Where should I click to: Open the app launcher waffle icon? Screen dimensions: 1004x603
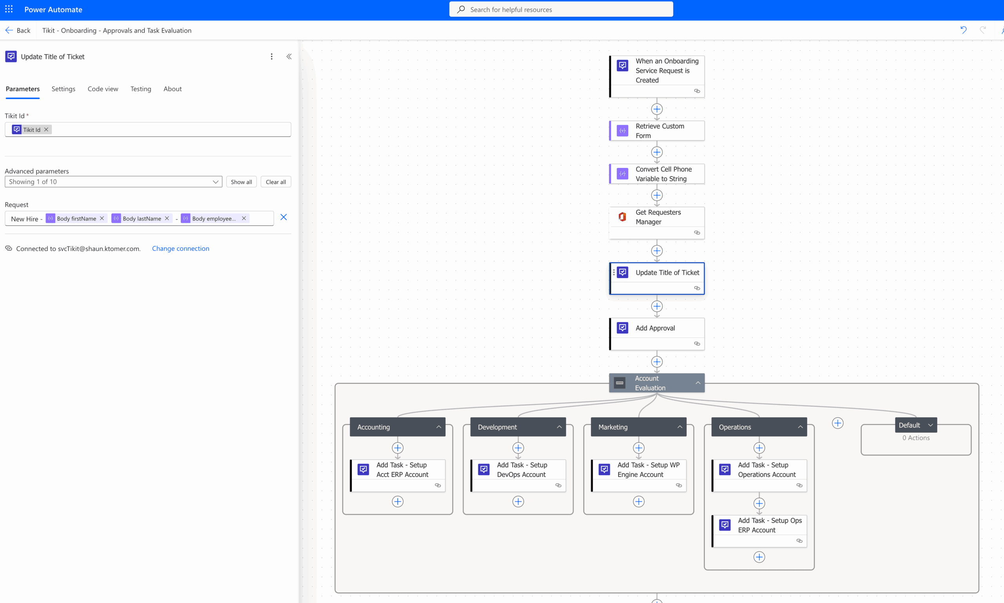click(x=9, y=9)
